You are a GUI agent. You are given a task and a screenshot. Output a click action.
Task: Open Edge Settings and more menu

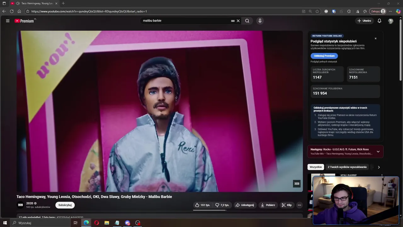(390, 11)
